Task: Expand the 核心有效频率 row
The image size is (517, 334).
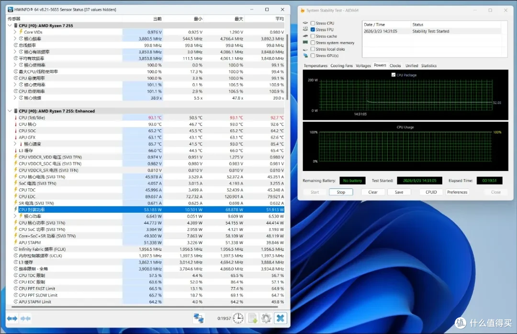Action: click(x=15, y=52)
